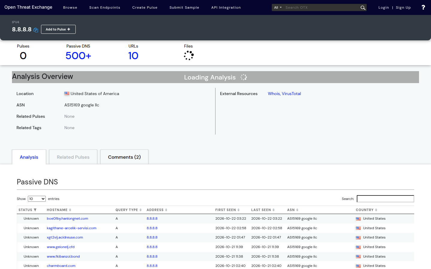
Task: Go to Scan Endpoints
Action: coord(105,7)
